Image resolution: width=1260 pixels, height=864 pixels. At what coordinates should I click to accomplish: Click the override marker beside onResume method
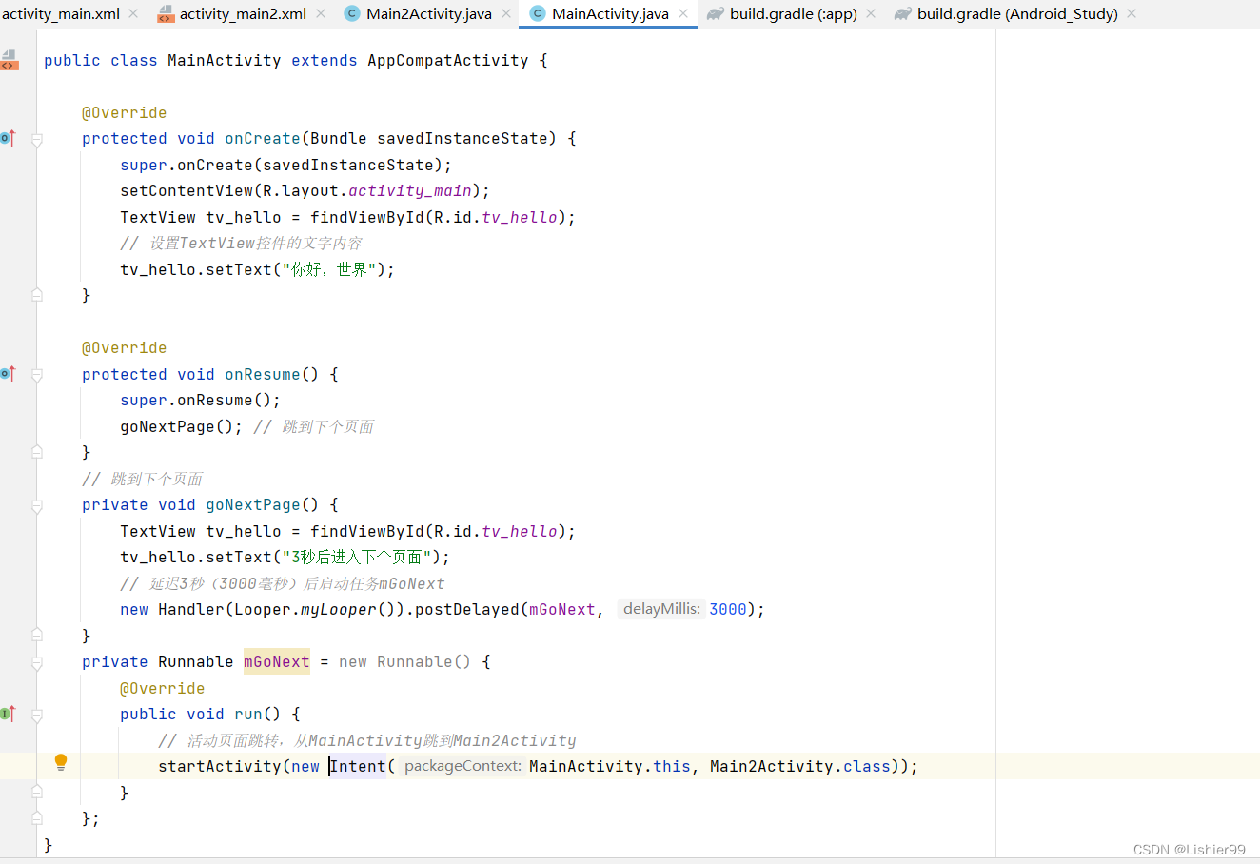click(x=8, y=374)
